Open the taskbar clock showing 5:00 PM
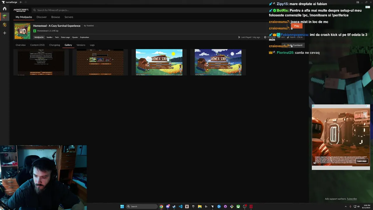 pos(366,206)
